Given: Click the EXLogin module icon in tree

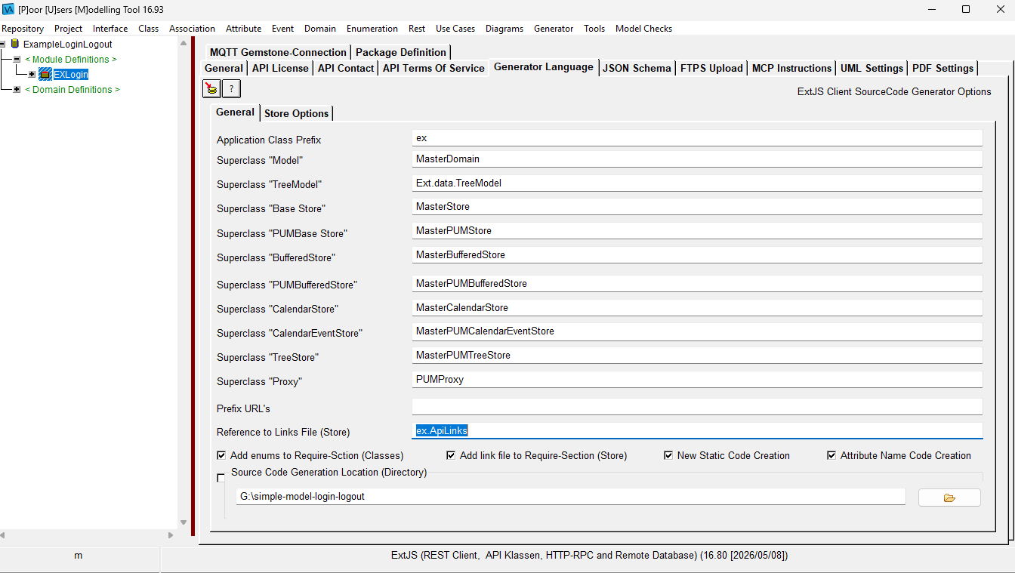Looking at the screenshot, I should (x=45, y=74).
